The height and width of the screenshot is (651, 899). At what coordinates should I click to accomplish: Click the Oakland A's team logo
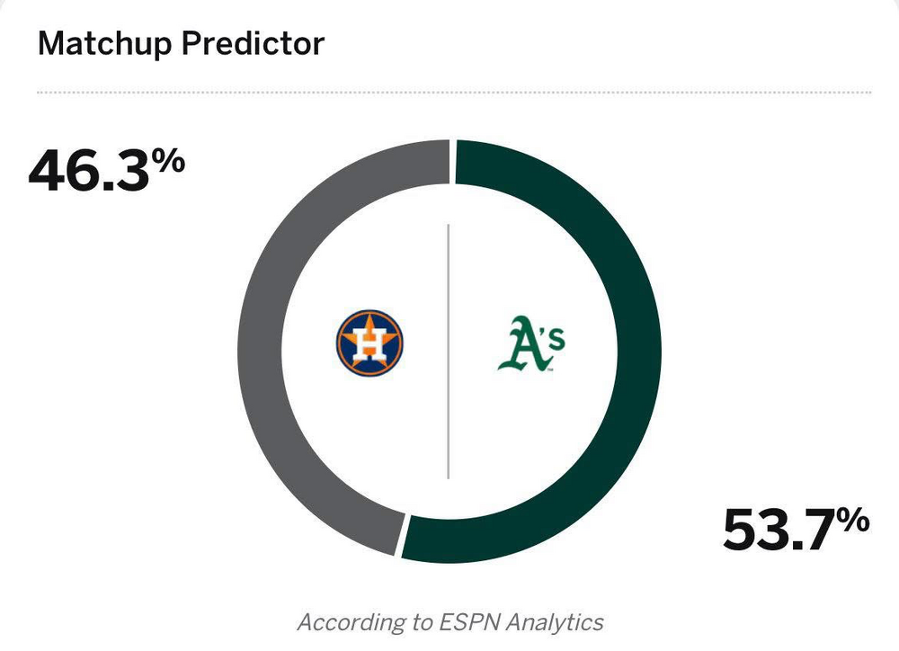[x=530, y=345]
